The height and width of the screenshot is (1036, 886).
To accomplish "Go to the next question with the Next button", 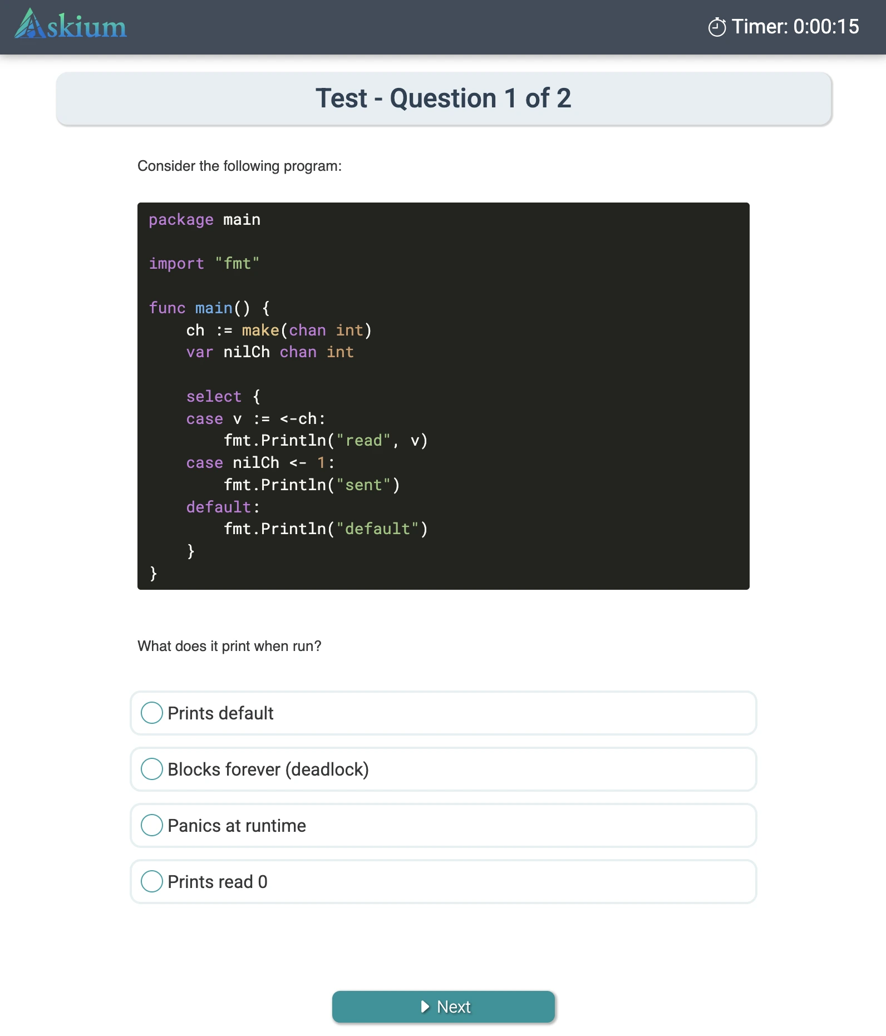I will (x=443, y=1007).
